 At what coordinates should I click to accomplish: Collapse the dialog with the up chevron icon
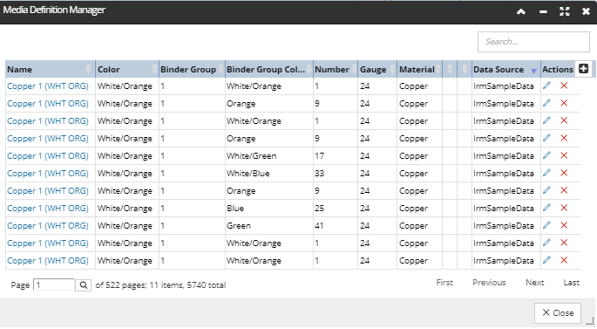pos(521,12)
